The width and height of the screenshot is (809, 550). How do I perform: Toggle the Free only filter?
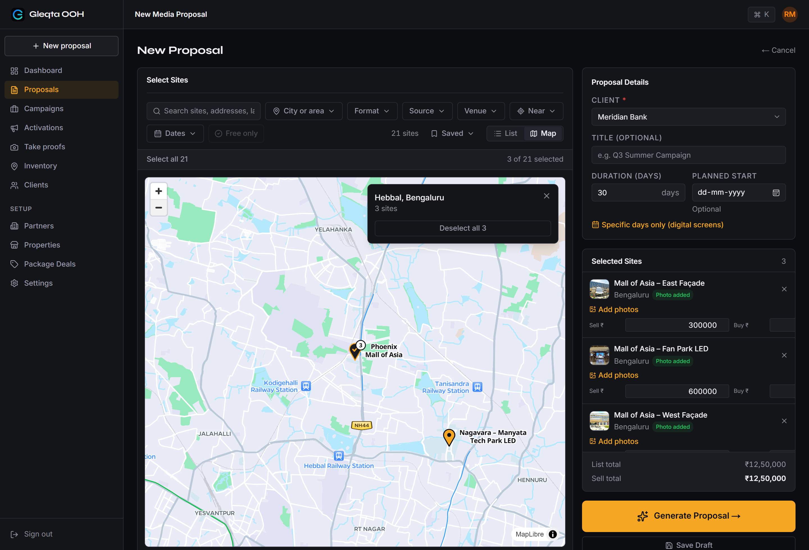tap(236, 134)
